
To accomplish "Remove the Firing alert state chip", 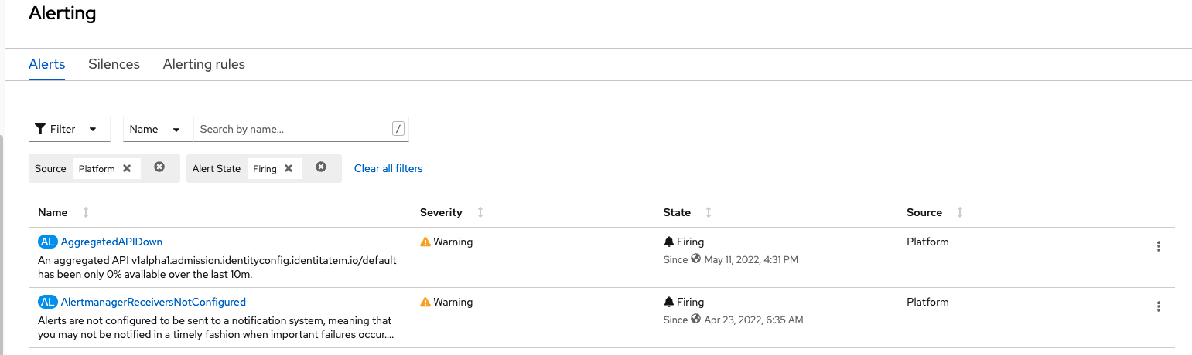I will point(288,168).
